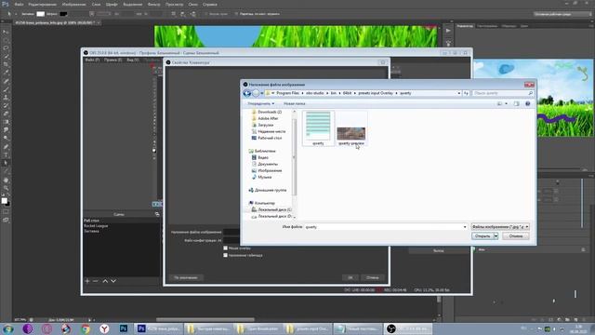Select Локальный диск (C:) in navigation pane
Image resolution: width=595 pixels, height=335 pixels.
click(x=271, y=209)
